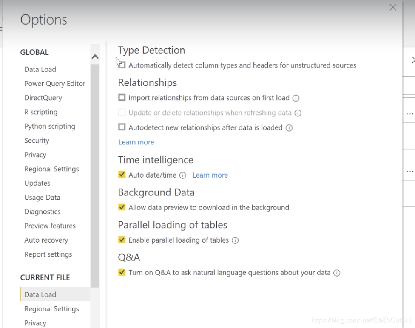The height and width of the screenshot is (328, 415).
Task: Open Diagnostics settings
Action: (43, 212)
